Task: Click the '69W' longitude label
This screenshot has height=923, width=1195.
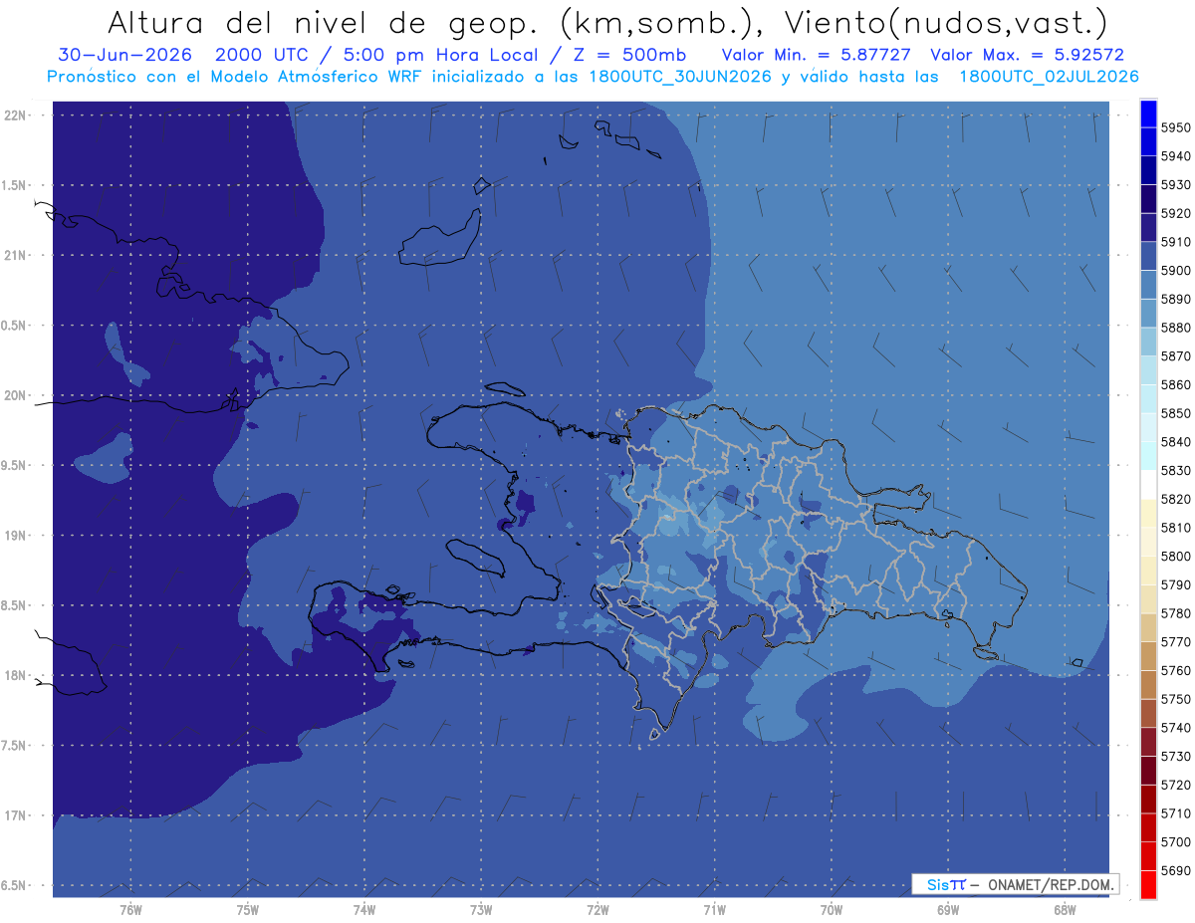Action: 948,909
